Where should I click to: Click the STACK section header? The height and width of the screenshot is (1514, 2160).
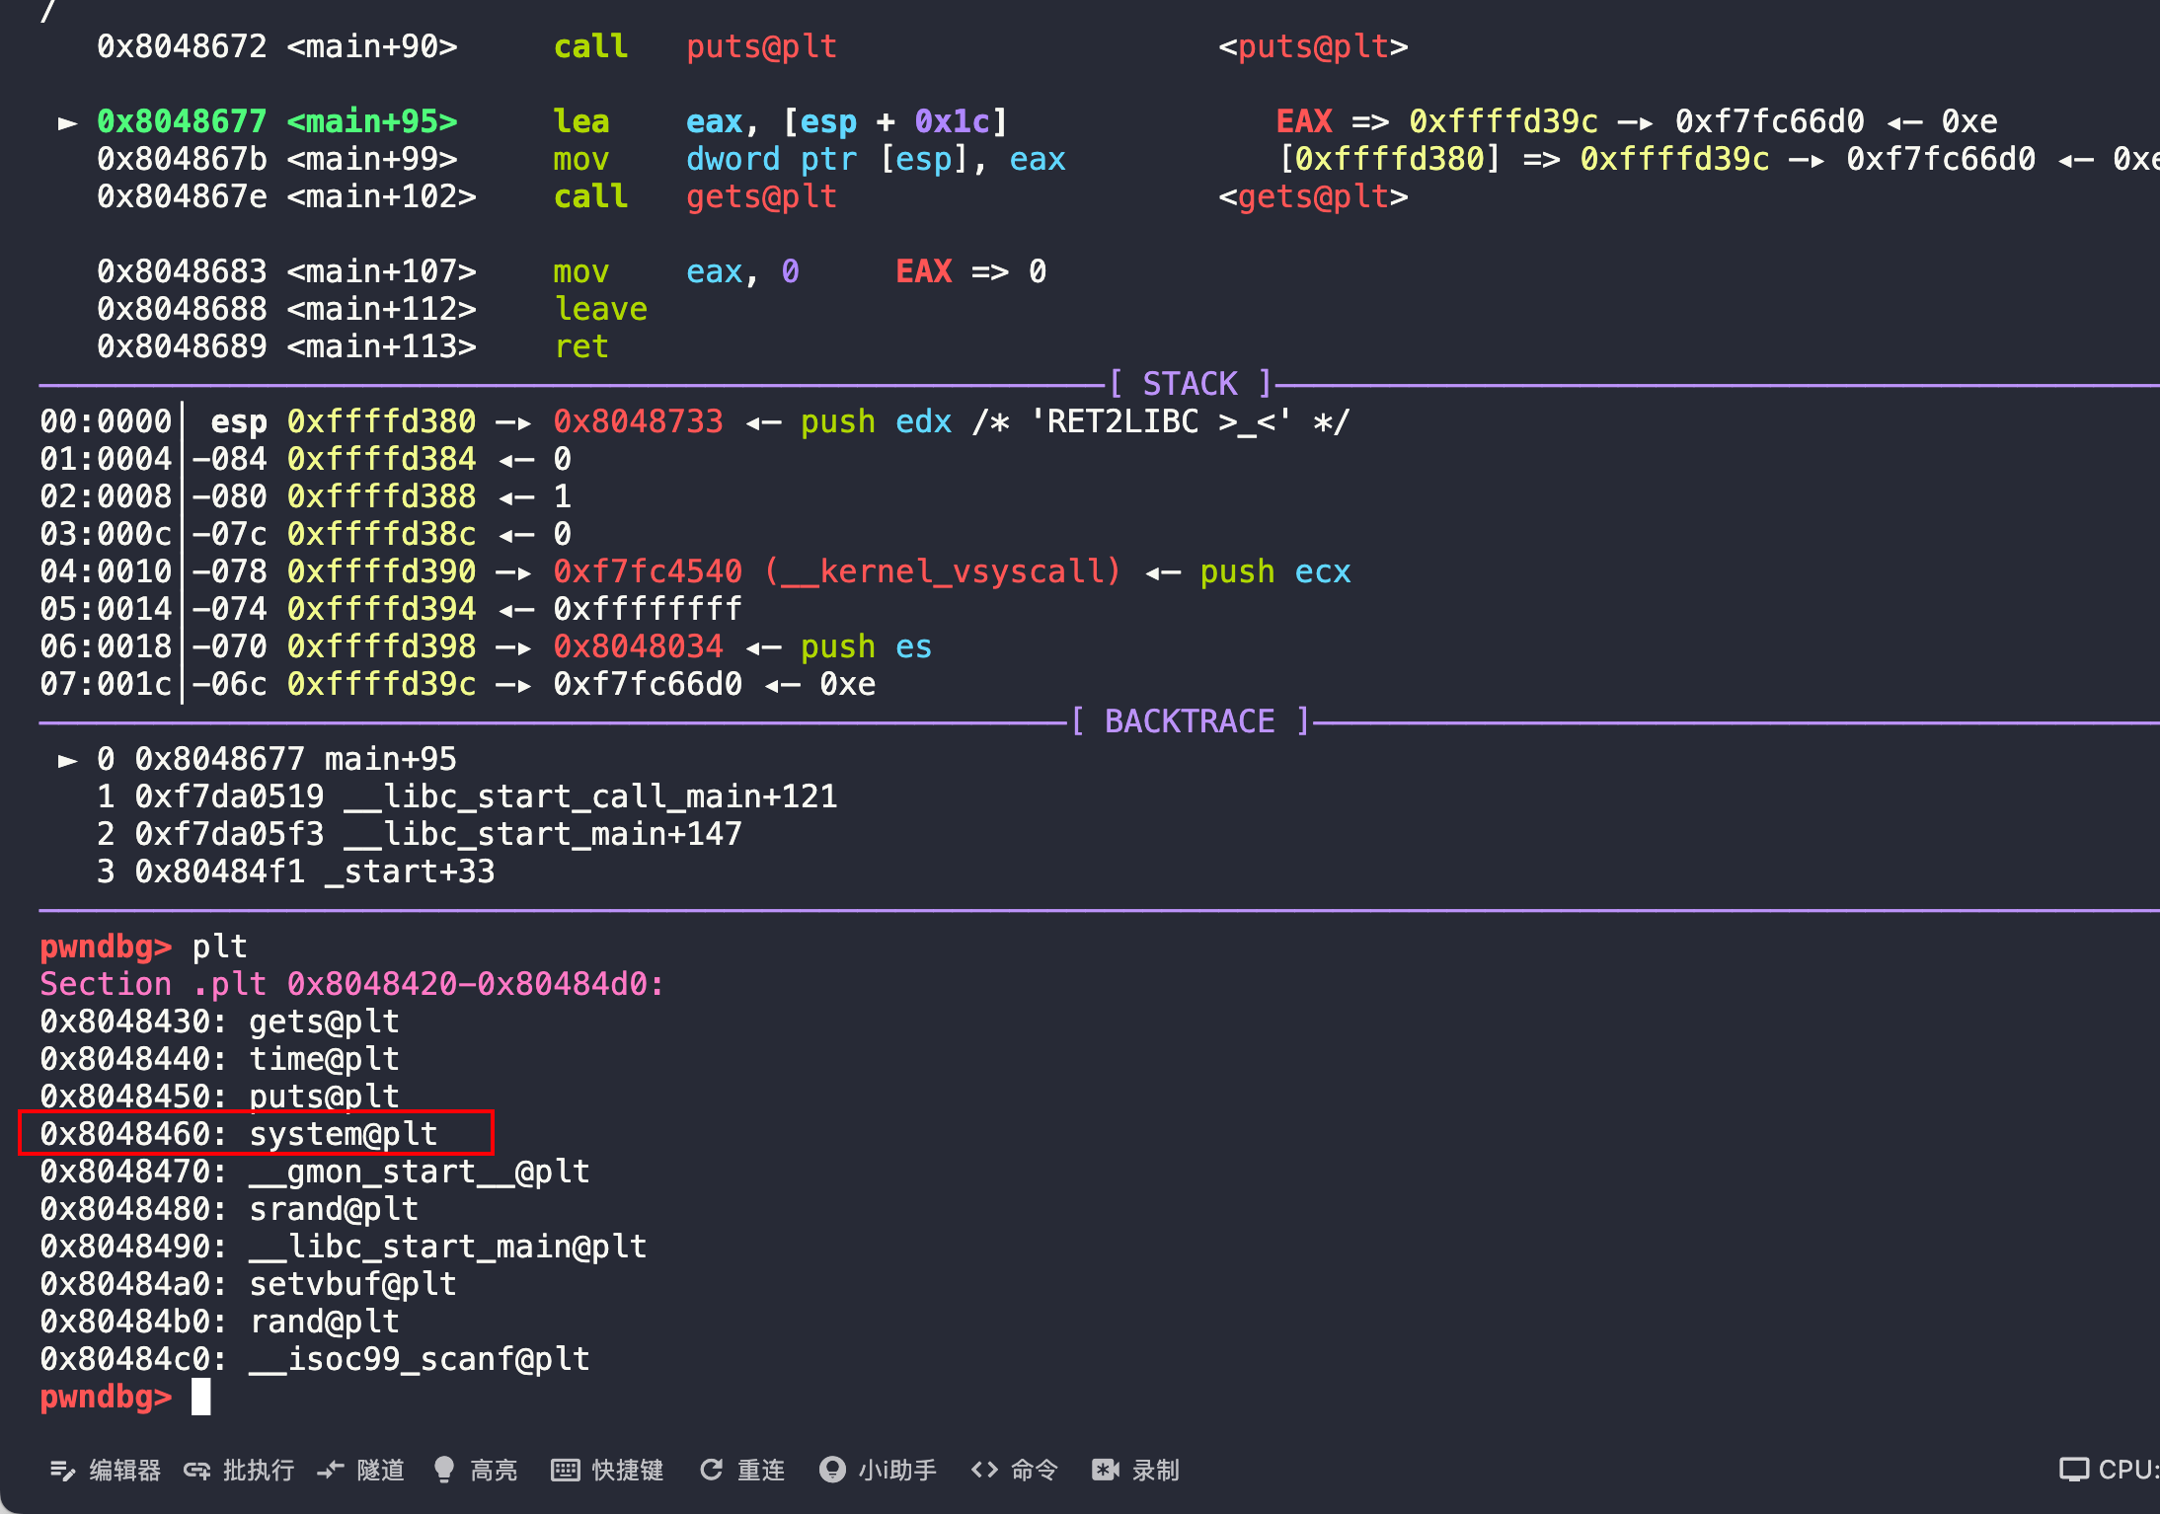click(1189, 384)
